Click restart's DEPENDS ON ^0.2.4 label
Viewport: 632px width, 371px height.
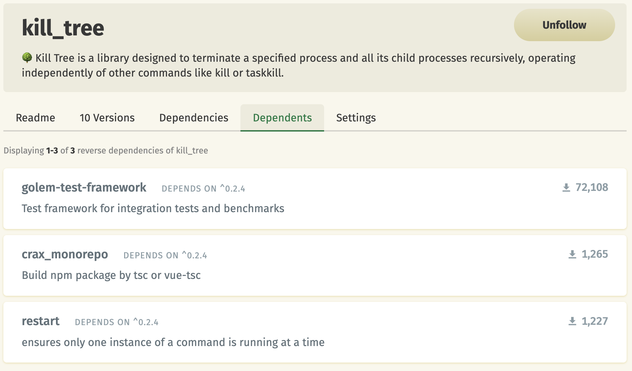point(117,322)
